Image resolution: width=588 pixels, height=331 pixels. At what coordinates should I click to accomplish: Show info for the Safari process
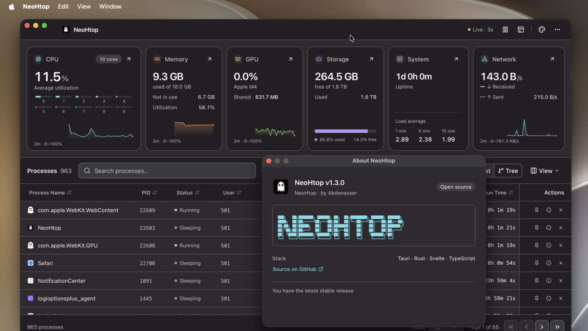[548, 263]
